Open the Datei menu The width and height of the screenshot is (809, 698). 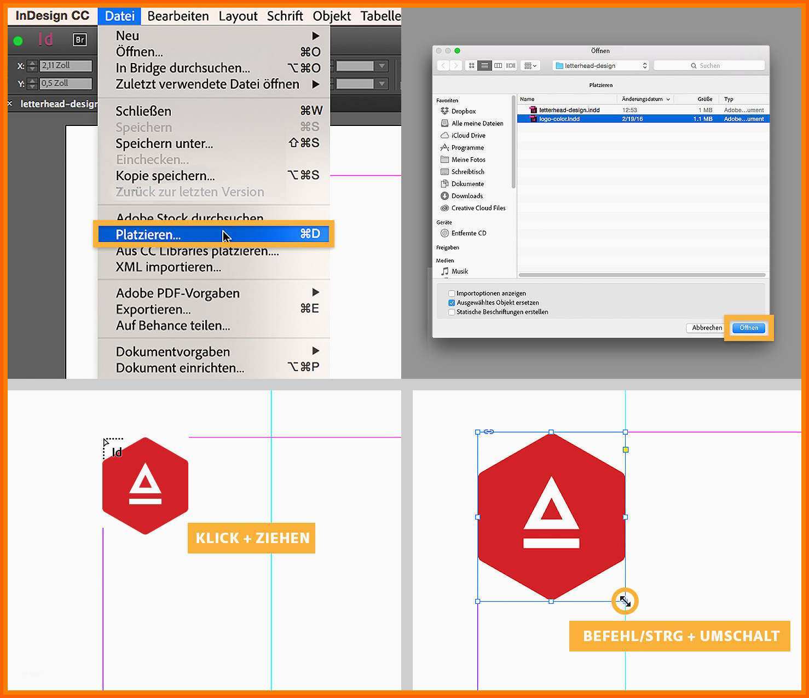(119, 16)
